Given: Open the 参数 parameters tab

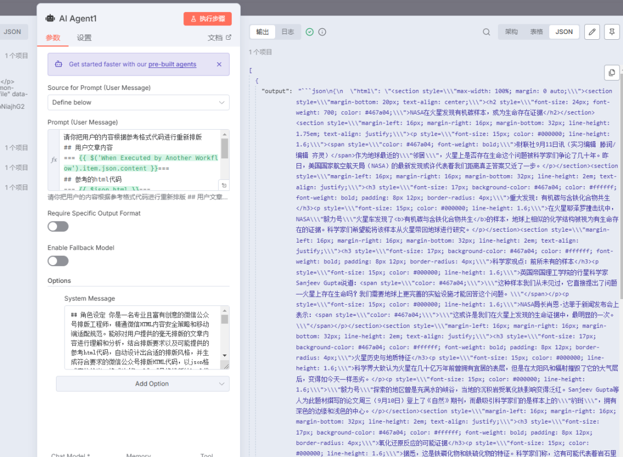Looking at the screenshot, I should coord(53,37).
